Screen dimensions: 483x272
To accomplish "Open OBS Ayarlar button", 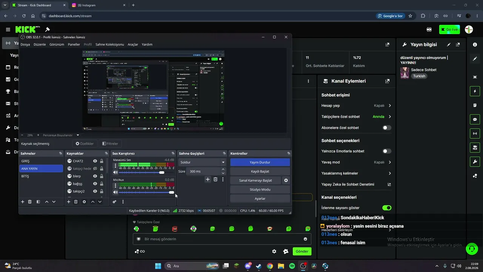I will click(260, 198).
